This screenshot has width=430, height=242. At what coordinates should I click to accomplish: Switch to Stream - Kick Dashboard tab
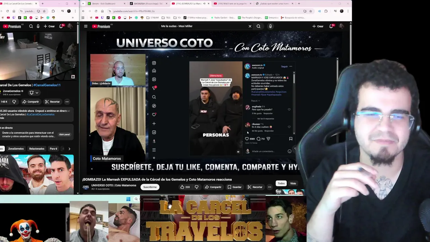[x=105, y=3]
